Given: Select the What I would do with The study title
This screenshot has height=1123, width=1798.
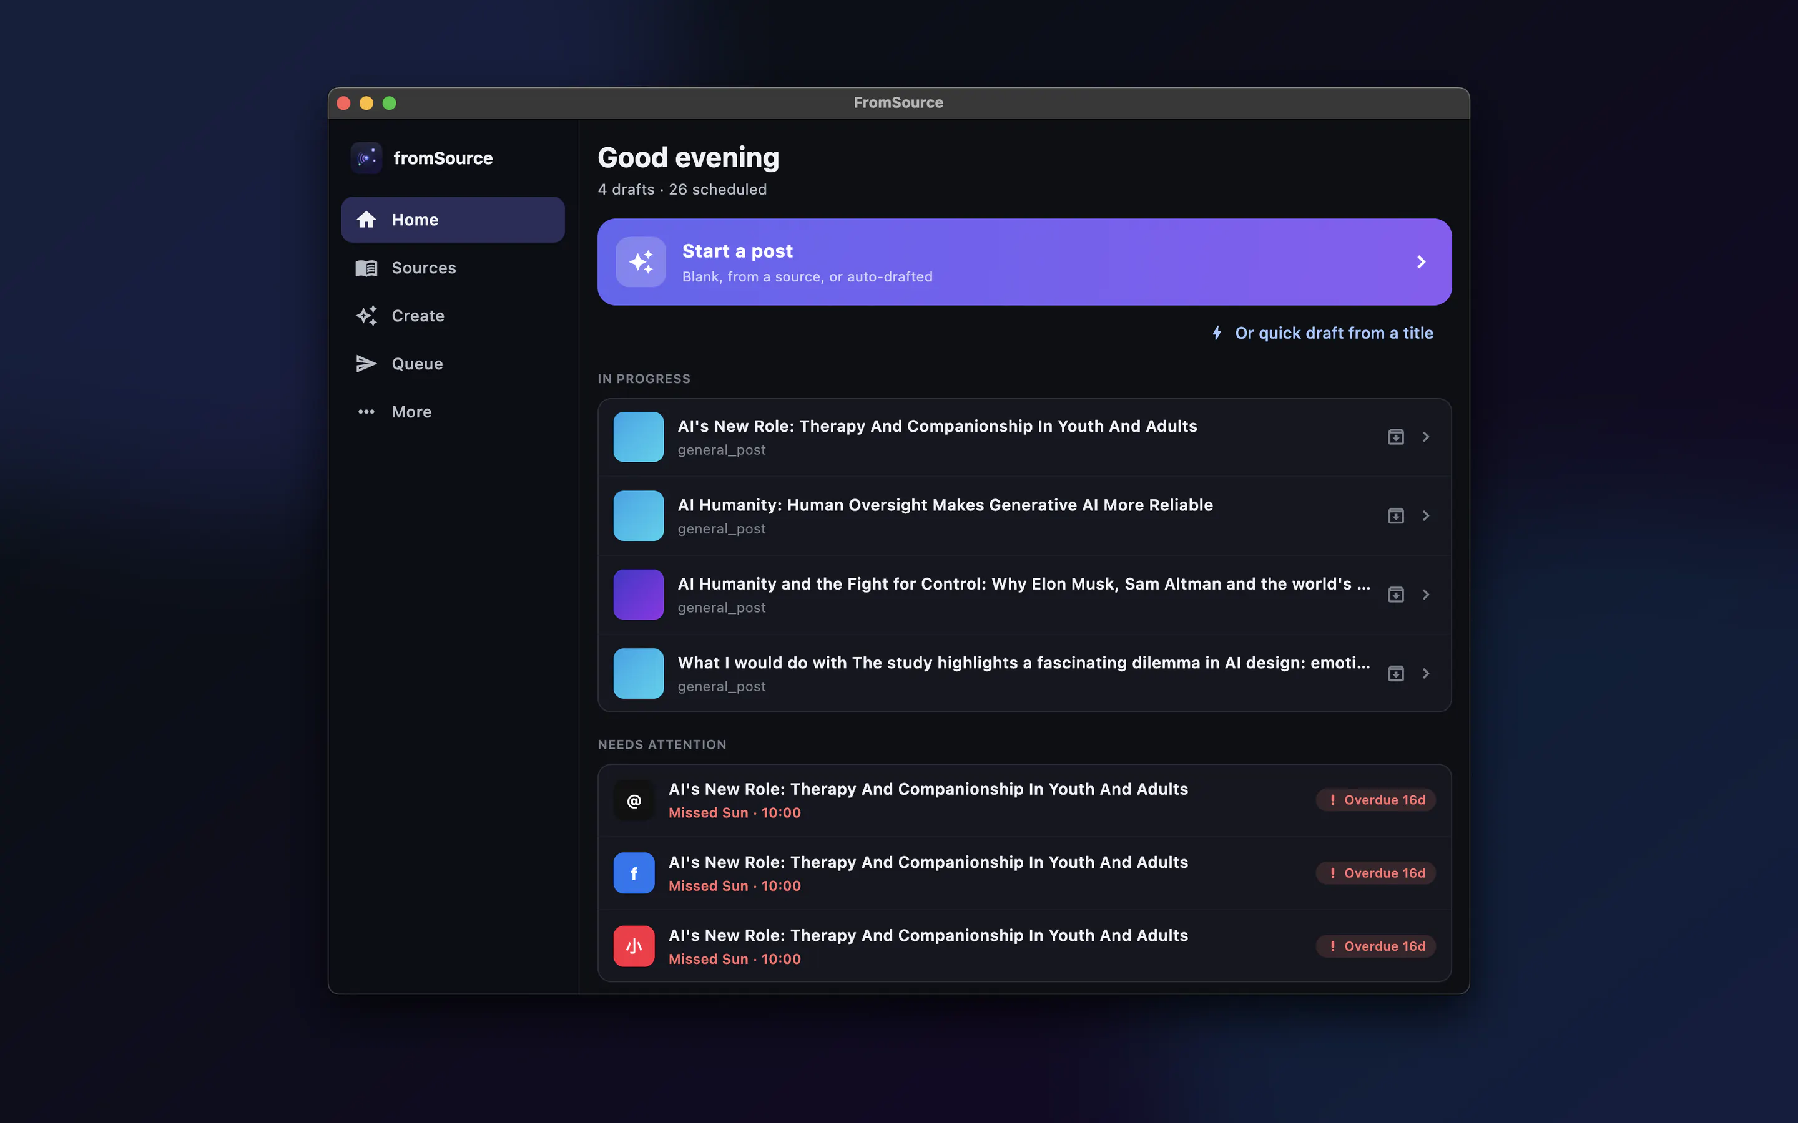Looking at the screenshot, I should pos(1024,663).
